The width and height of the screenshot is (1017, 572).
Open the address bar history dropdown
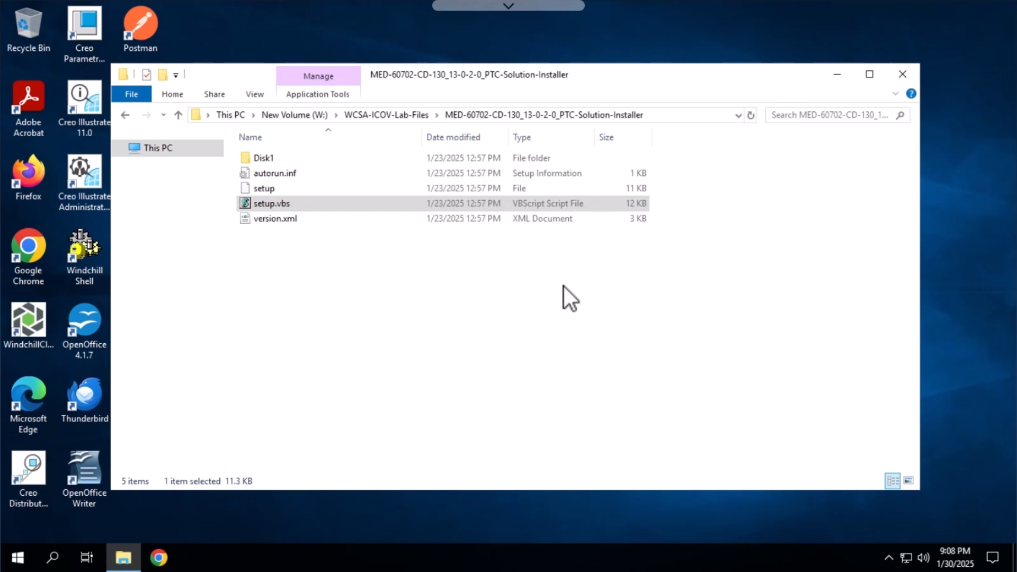pos(738,115)
